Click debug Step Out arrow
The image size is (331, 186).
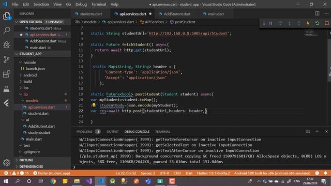click(299, 23)
